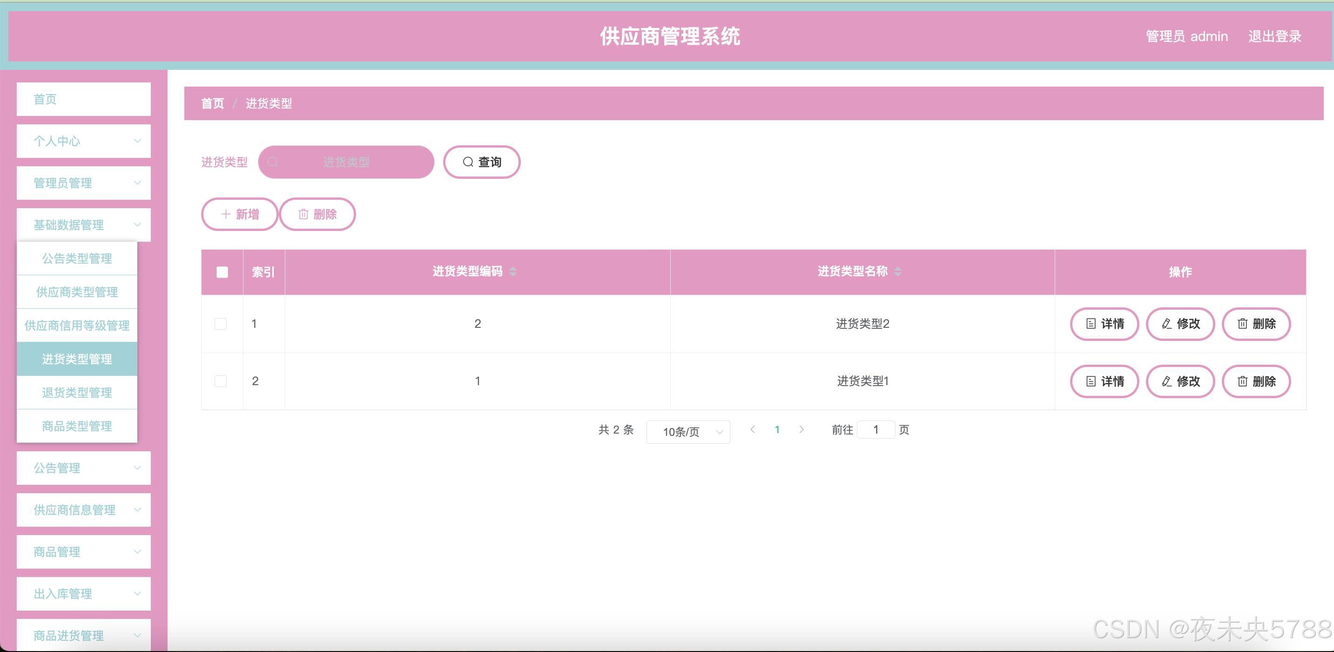Select 公告类型管理 in the sidebar
Image resolution: width=1334 pixels, height=652 pixels.
[x=77, y=258]
